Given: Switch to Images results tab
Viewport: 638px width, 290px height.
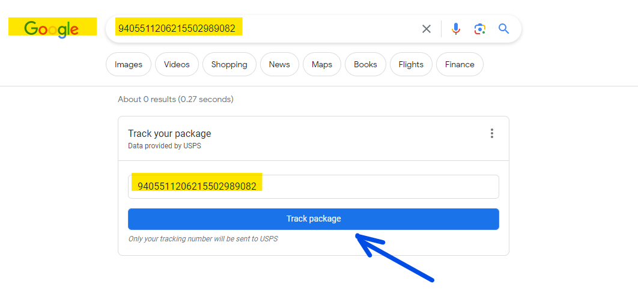Looking at the screenshot, I should coord(129,64).
